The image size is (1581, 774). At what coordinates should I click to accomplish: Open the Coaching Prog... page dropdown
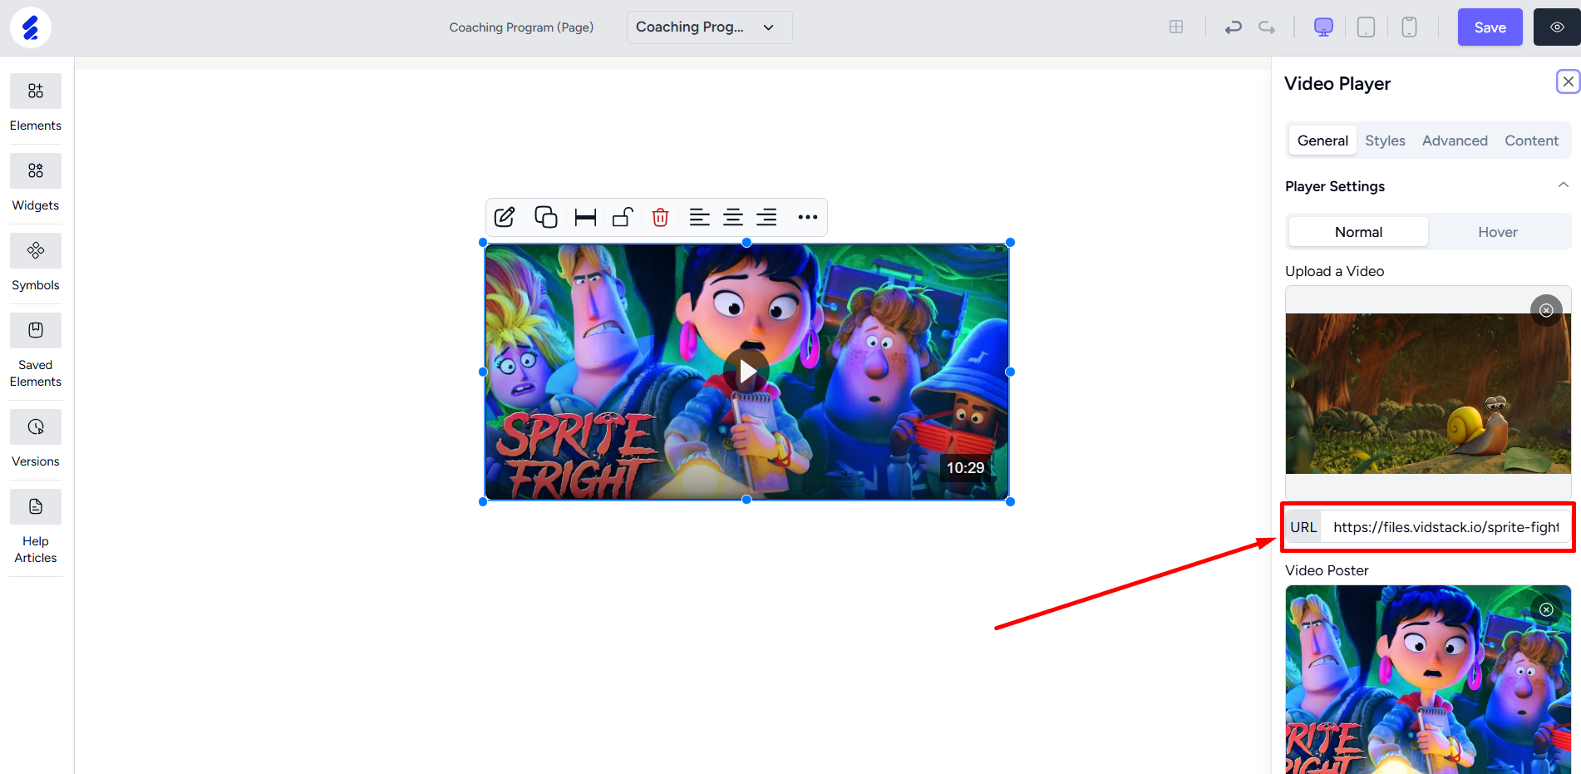pos(710,27)
